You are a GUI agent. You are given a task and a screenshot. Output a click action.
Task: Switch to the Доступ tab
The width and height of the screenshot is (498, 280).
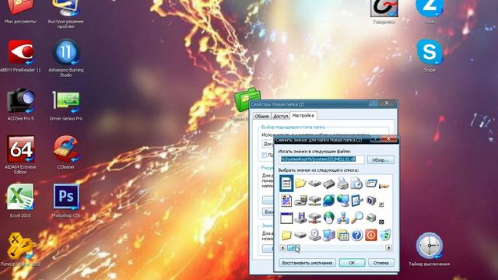click(280, 116)
